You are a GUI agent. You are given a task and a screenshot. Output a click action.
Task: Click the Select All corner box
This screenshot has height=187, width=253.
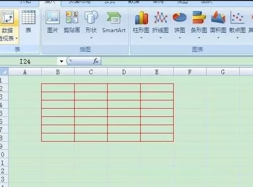tap(4, 72)
